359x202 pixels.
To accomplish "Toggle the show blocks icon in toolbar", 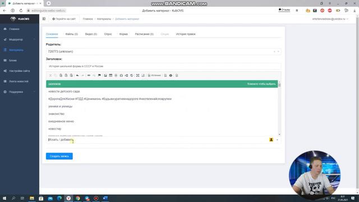I will click(x=143, y=75).
